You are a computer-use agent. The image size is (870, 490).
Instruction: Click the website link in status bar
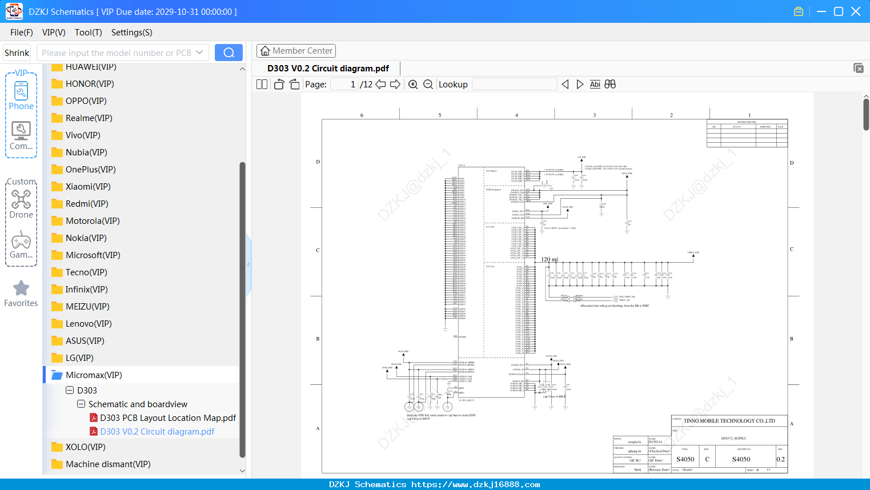pos(476,484)
